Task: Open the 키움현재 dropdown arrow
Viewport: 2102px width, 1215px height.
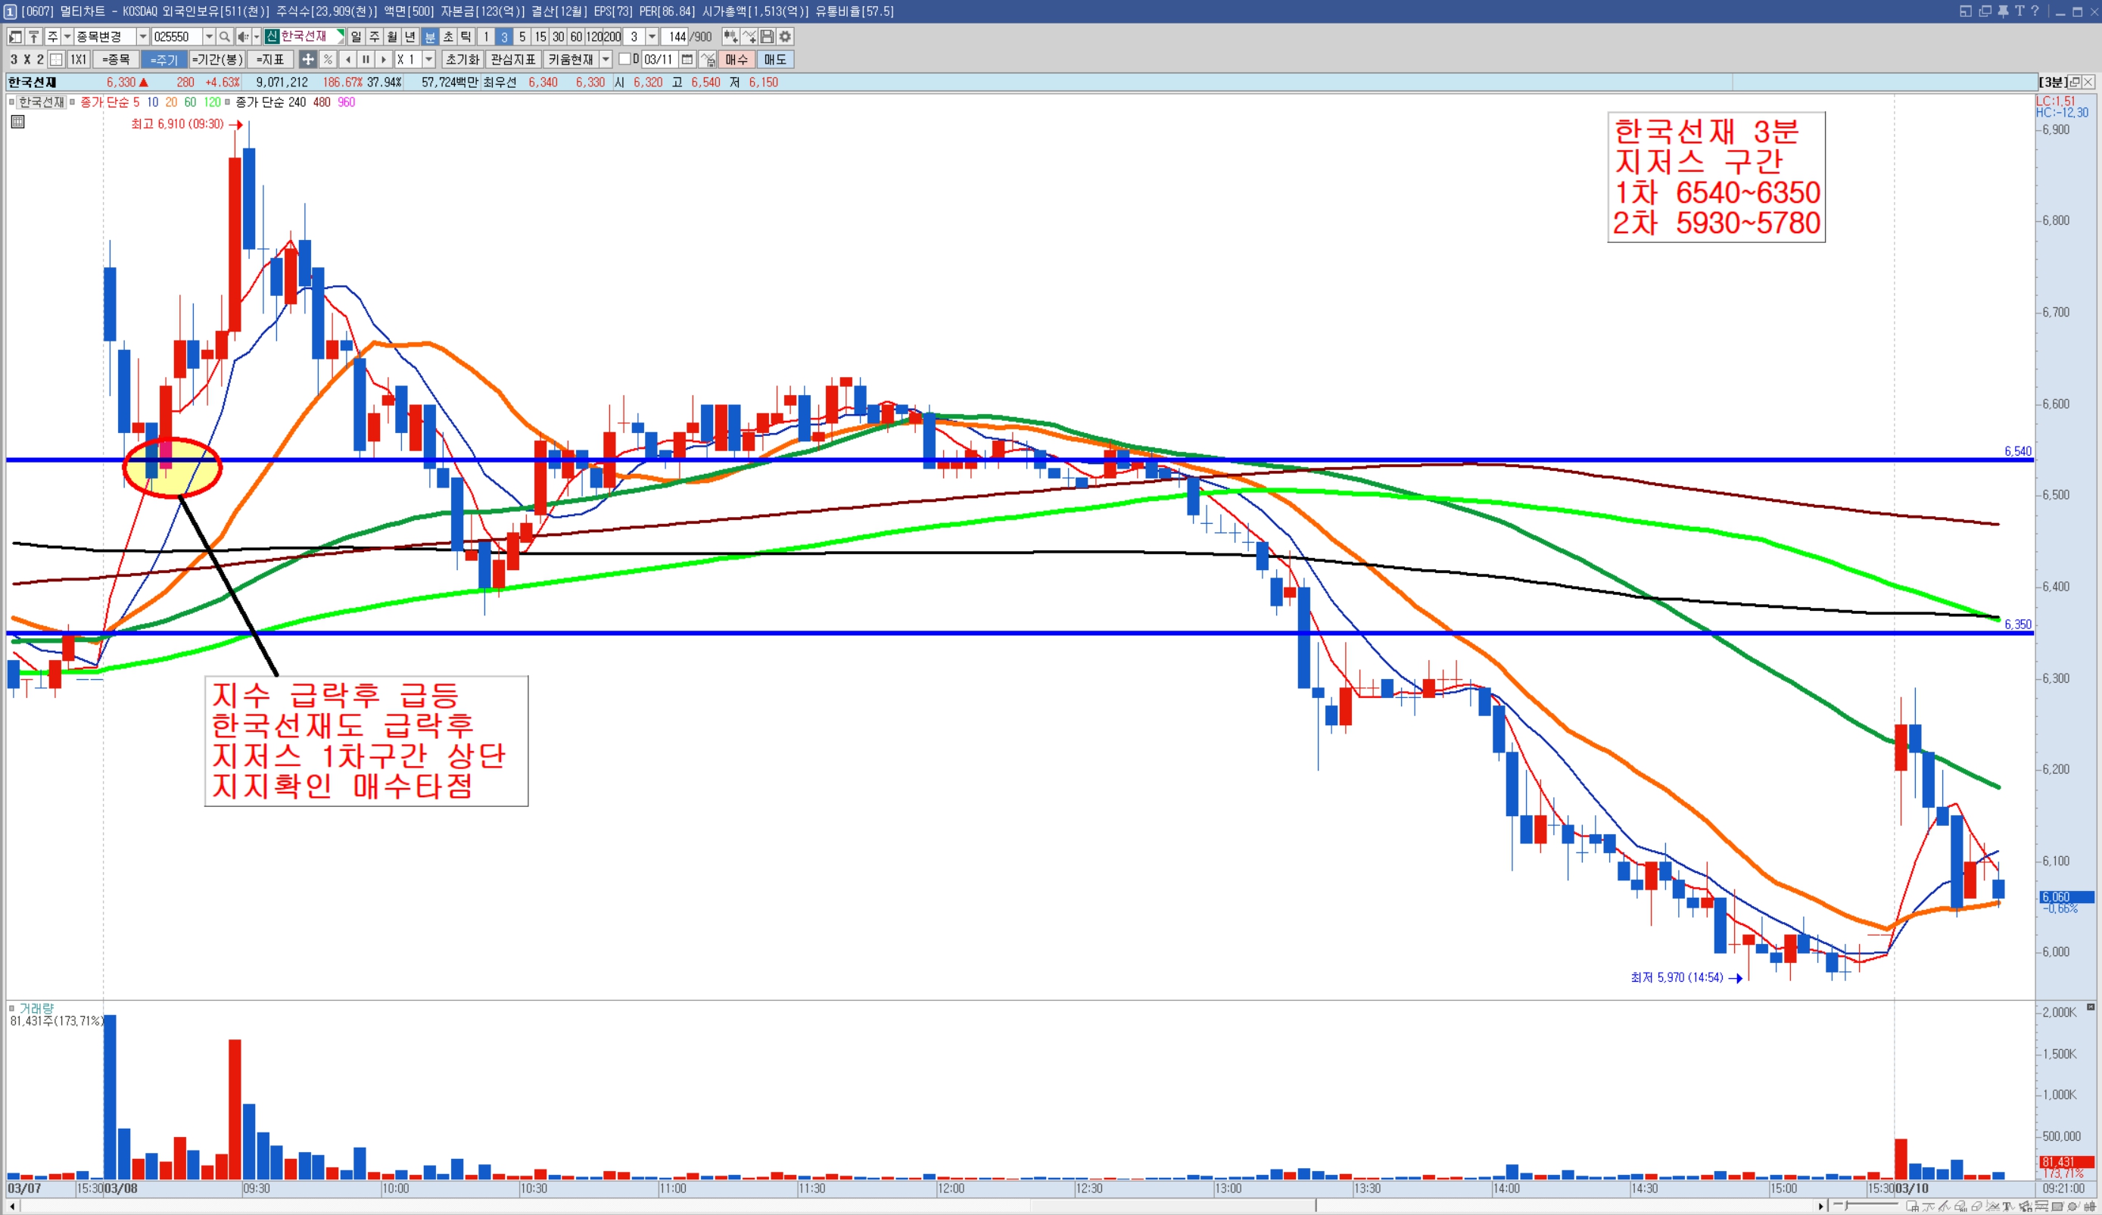Action: click(606, 59)
